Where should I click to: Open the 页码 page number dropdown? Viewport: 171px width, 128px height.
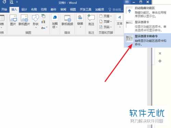pos(106,27)
